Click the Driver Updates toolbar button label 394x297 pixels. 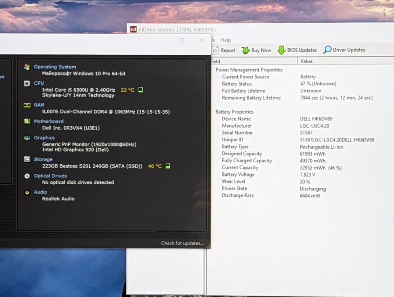pyautogui.click(x=349, y=50)
